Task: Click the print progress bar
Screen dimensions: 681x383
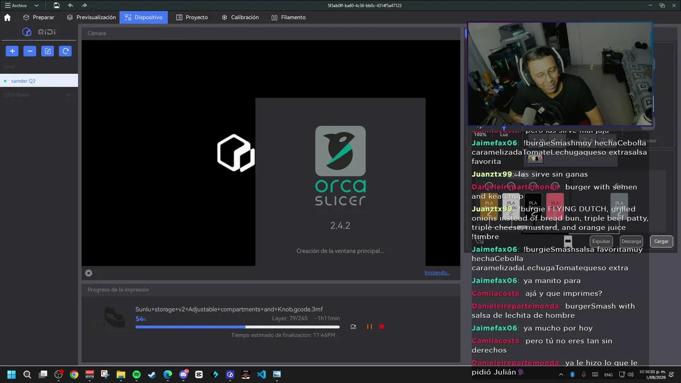Action: [x=237, y=327]
